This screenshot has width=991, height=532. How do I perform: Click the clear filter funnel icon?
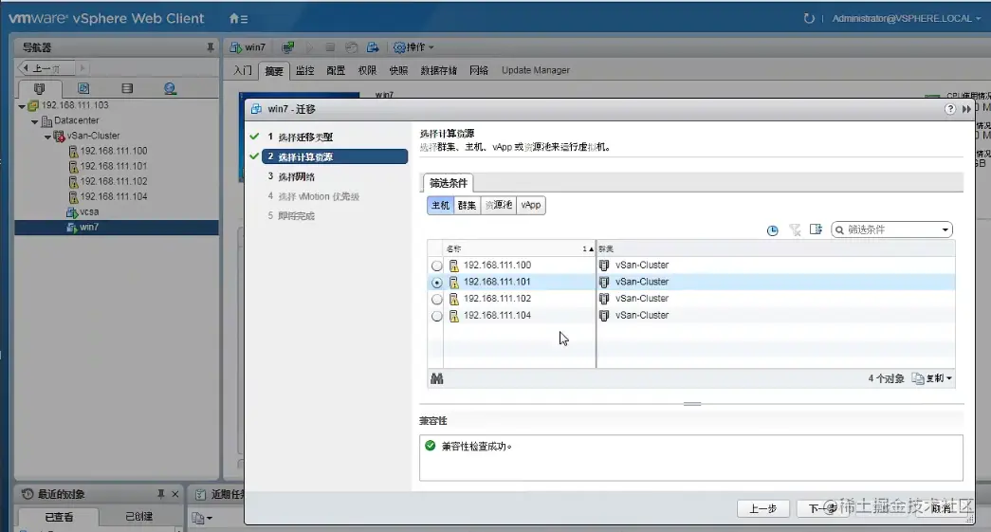(x=795, y=230)
